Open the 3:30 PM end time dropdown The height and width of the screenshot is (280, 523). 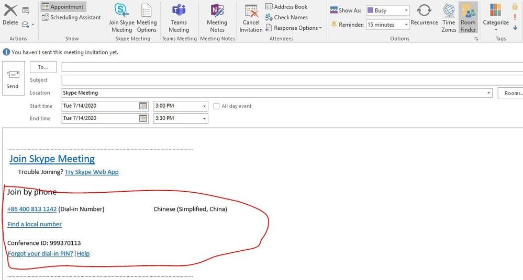205,119
